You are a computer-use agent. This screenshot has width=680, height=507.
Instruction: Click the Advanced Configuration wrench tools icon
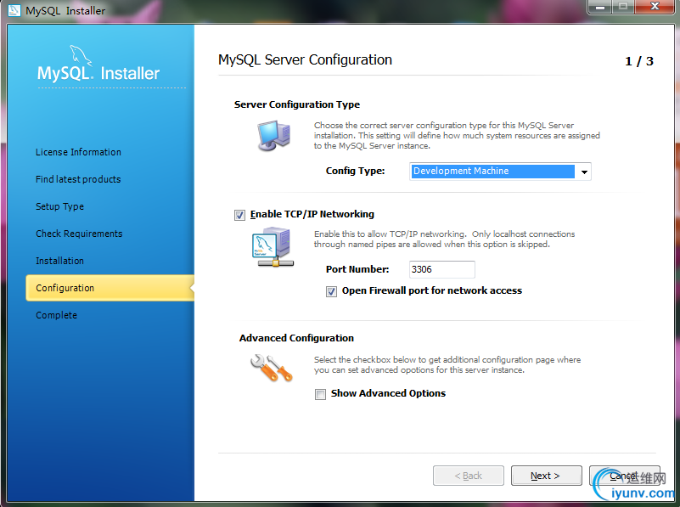pos(272,368)
